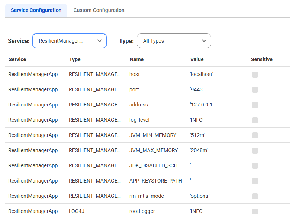Viewport: 290px width, 223px height.
Task: Select the APP_KEYSTORE_PATH name cell
Action: pyautogui.click(x=156, y=181)
